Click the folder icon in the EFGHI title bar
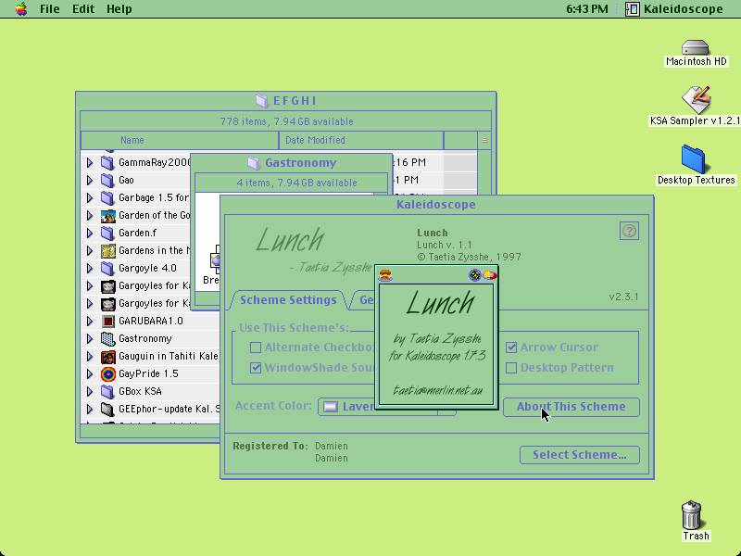Viewport: 741px width, 556px height. coord(262,101)
